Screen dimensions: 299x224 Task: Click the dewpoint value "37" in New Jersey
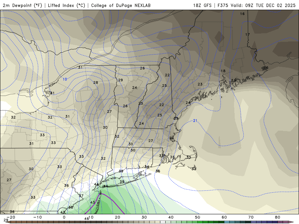click(x=81, y=196)
